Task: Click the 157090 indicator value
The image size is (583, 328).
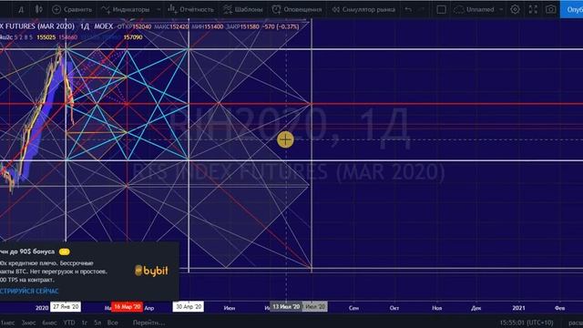Action: click(133, 37)
